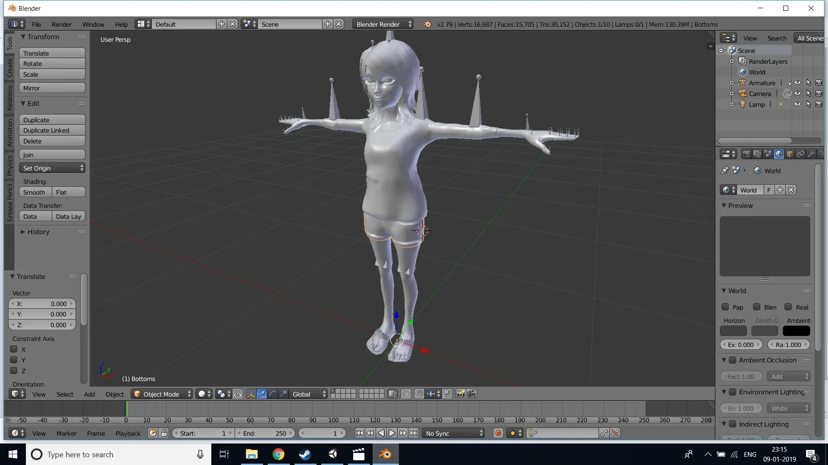
Task: Open the Render menu
Action: point(62,25)
